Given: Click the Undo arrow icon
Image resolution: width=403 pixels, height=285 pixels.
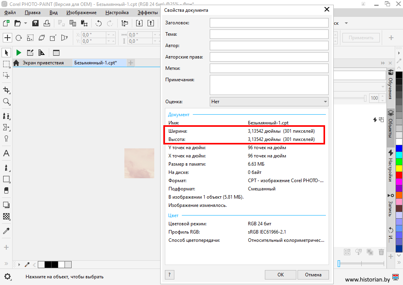Looking at the screenshot, I should coord(98,23).
